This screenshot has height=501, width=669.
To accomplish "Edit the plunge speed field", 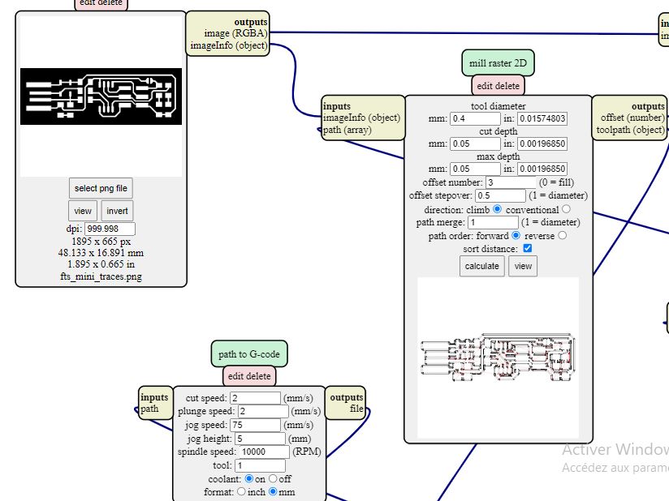I will pyautogui.click(x=263, y=411).
